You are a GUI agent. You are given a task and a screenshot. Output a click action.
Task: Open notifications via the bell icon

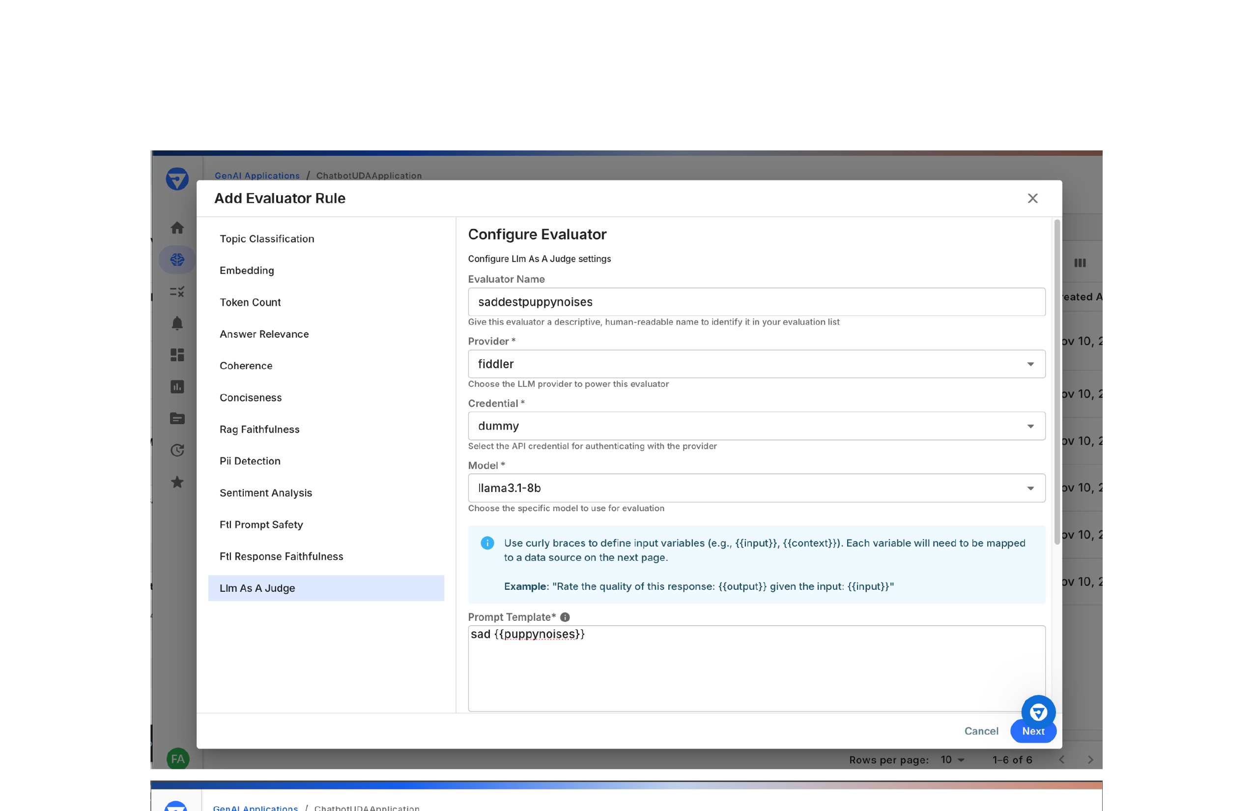click(x=177, y=323)
